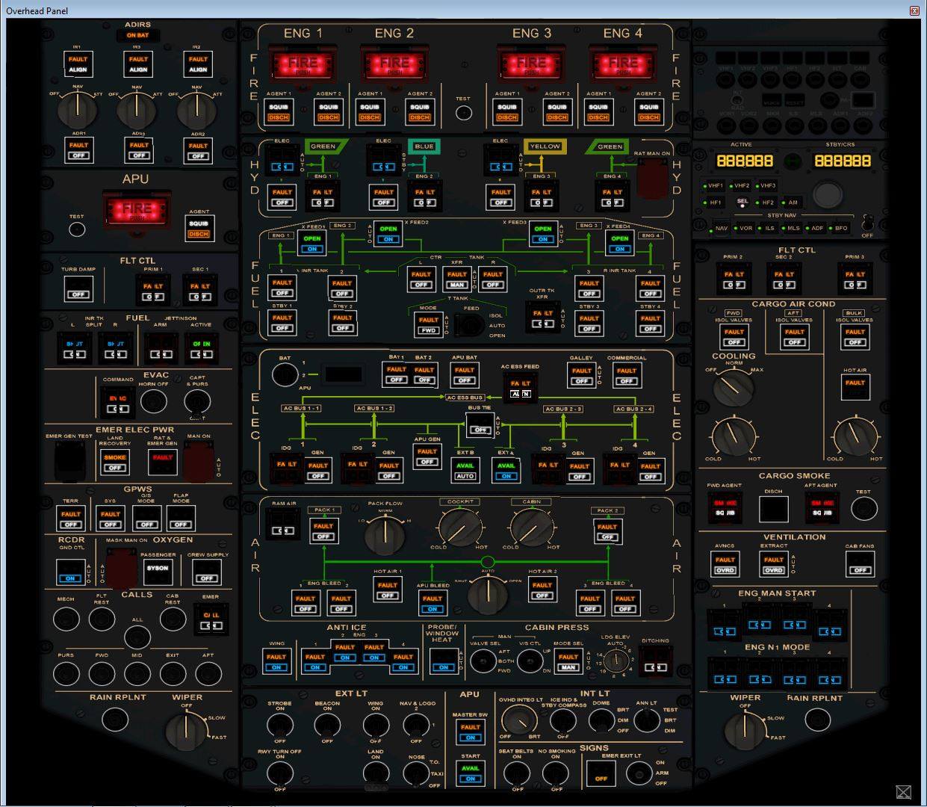Screen dimensions: 927x807
Task: Toggle the BUS TIE switch off
Action: [480, 430]
